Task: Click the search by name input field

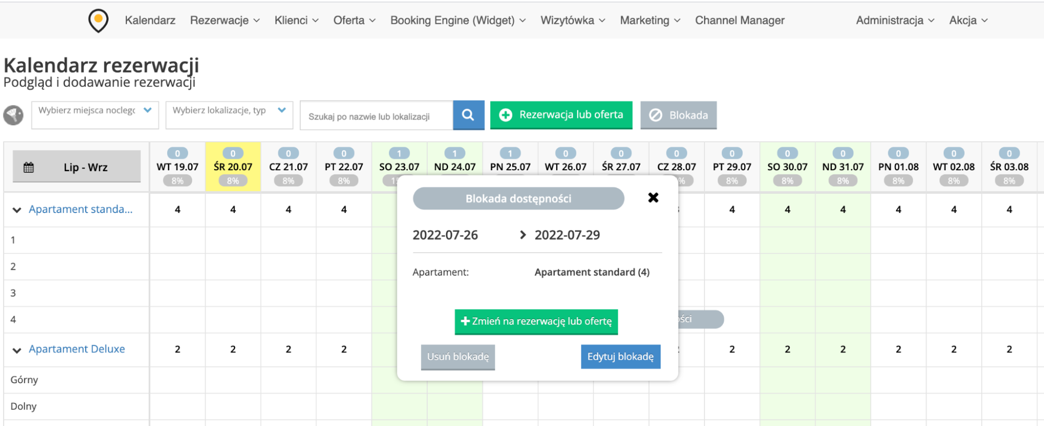Action: pos(376,116)
